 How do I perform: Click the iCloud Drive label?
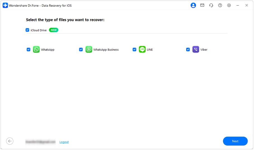[x=39, y=30]
